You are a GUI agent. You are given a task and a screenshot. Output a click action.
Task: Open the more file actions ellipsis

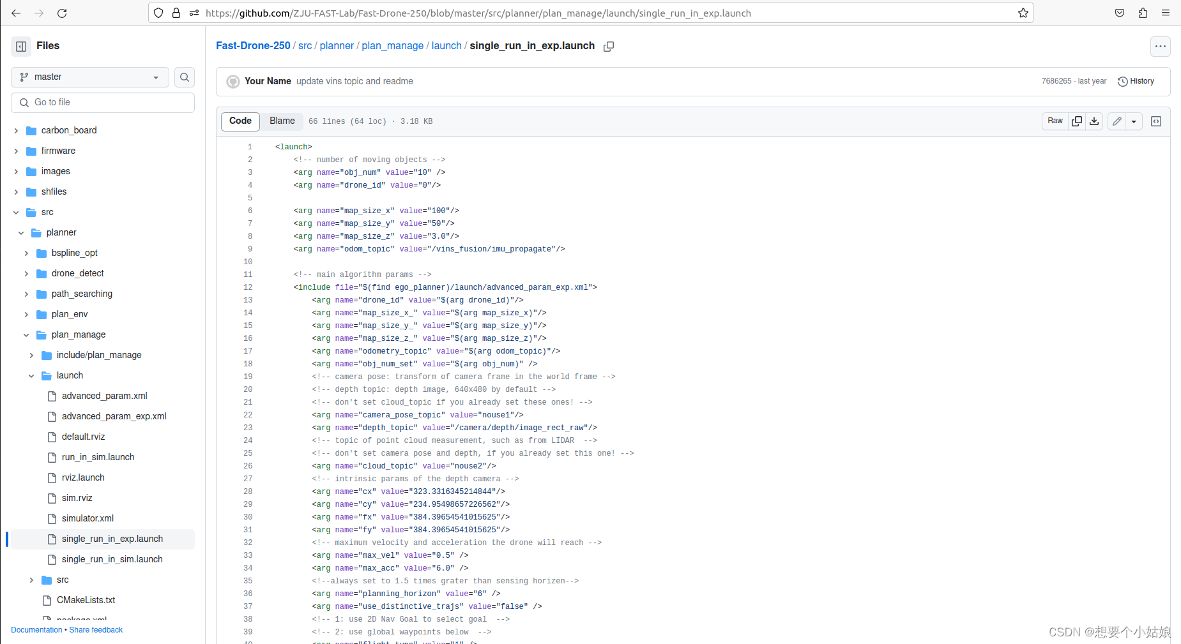pyautogui.click(x=1161, y=46)
